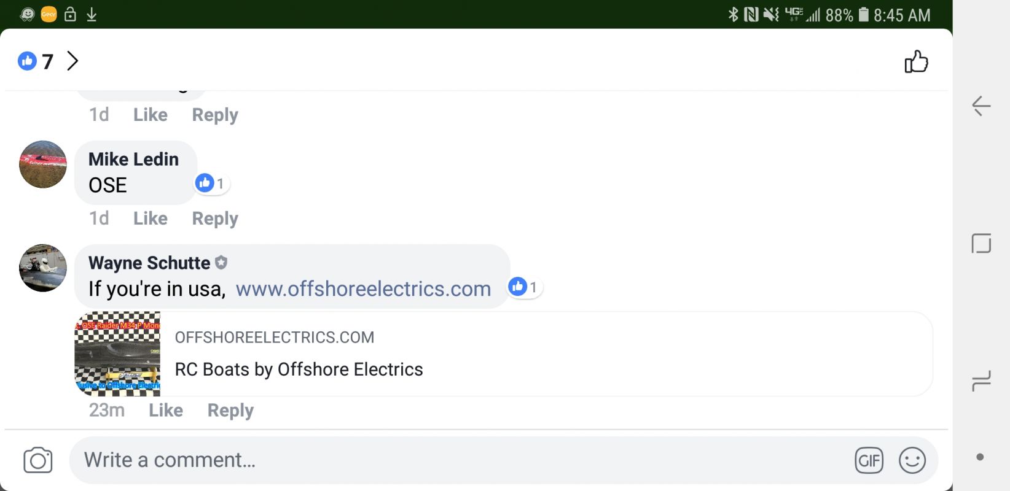Like the topmost partially visible comment
This screenshot has width=1010, height=491.
(151, 115)
